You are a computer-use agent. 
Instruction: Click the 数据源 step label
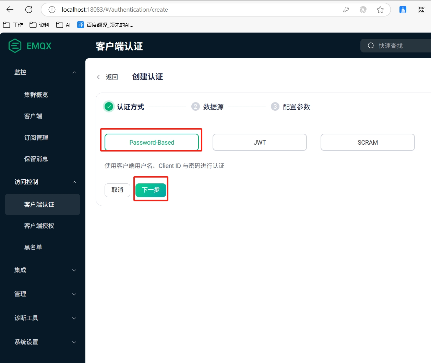coord(213,107)
